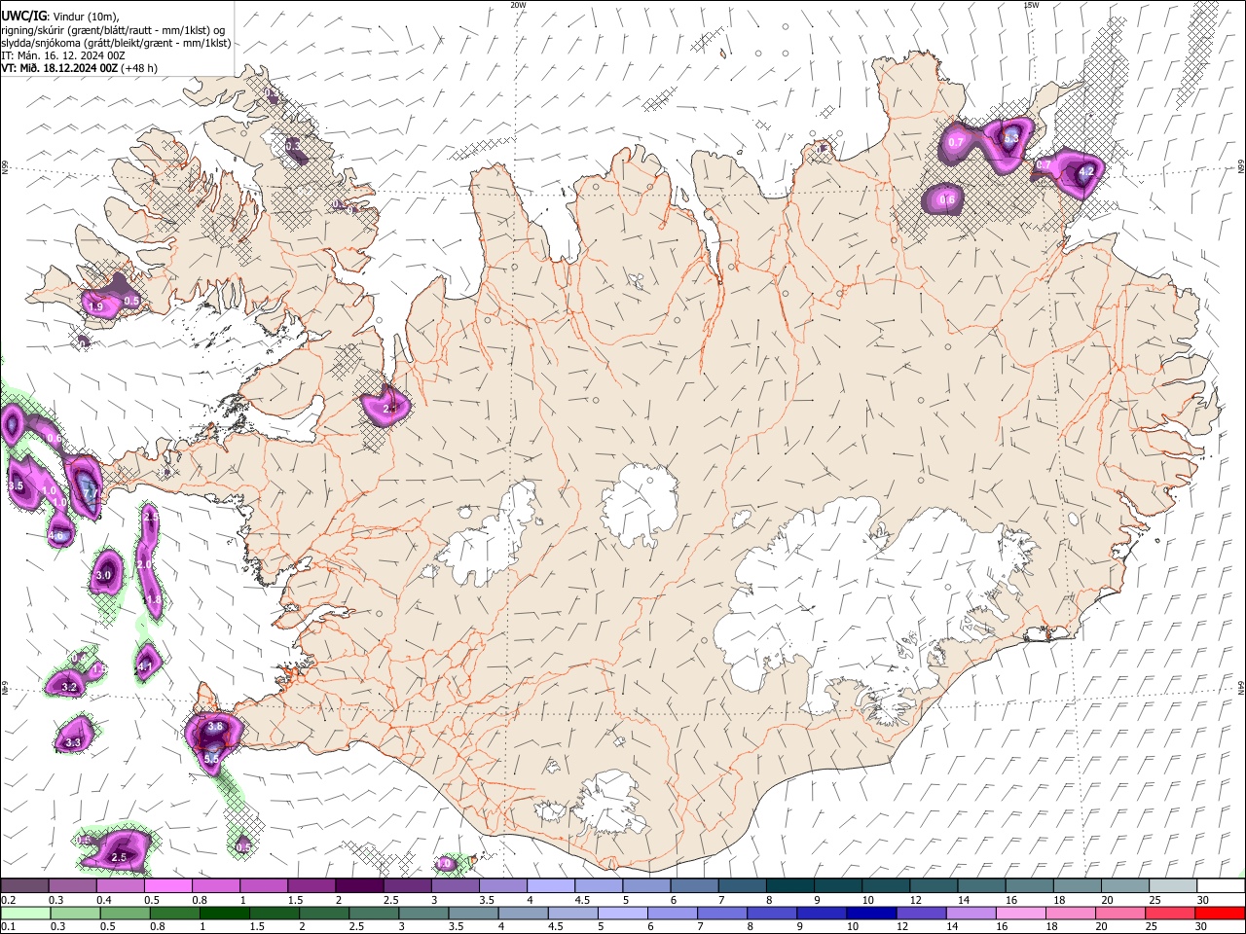
Task: Click the 5.3 snow value in northeast Iceland
Action: tap(1011, 139)
